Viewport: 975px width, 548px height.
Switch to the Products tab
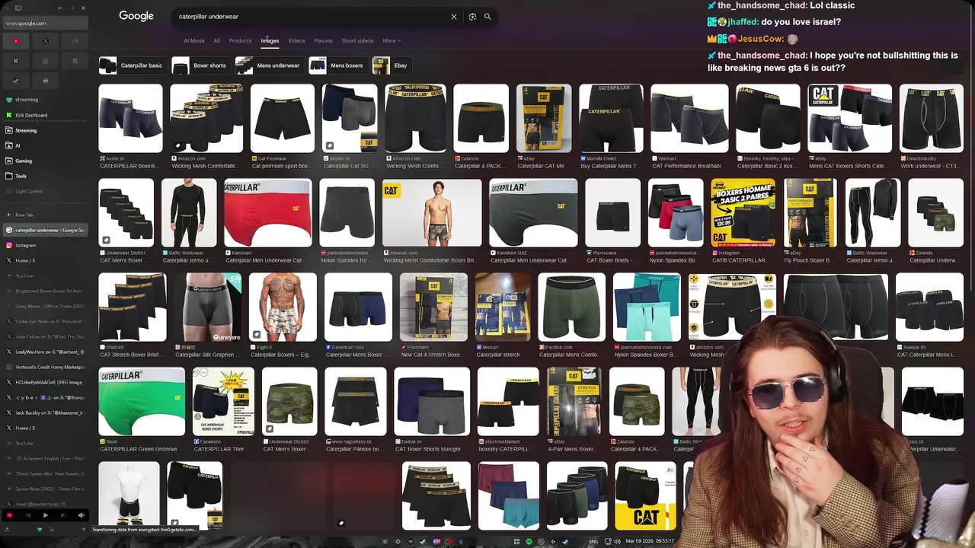pos(240,41)
